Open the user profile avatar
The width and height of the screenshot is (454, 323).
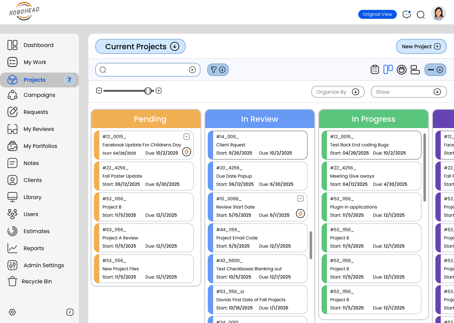point(439,13)
